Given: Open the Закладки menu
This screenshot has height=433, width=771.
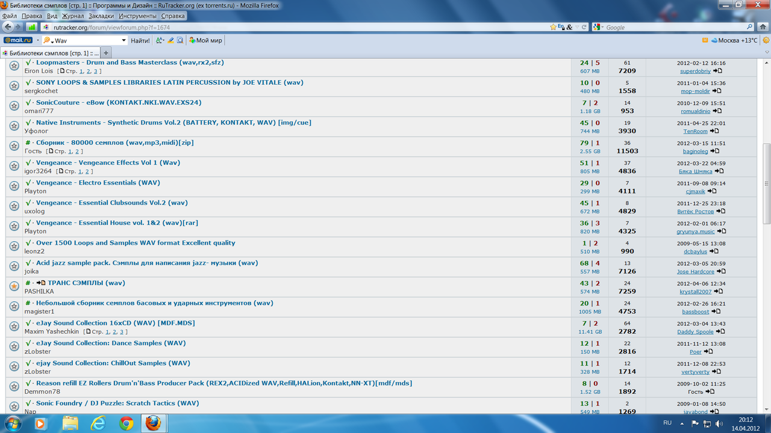Looking at the screenshot, I should click(x=101, y=16).
